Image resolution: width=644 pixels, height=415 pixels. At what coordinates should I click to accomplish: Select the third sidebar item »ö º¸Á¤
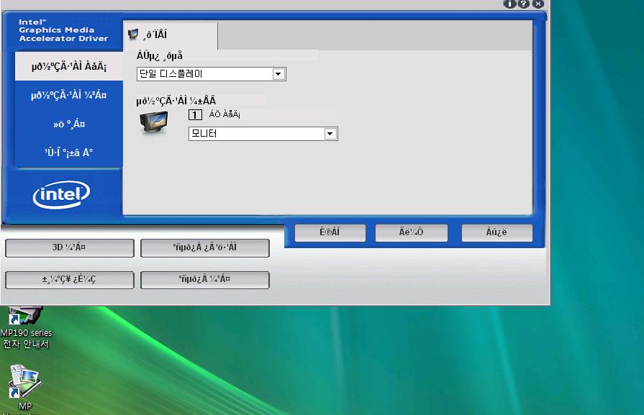[x=68, y=124]
